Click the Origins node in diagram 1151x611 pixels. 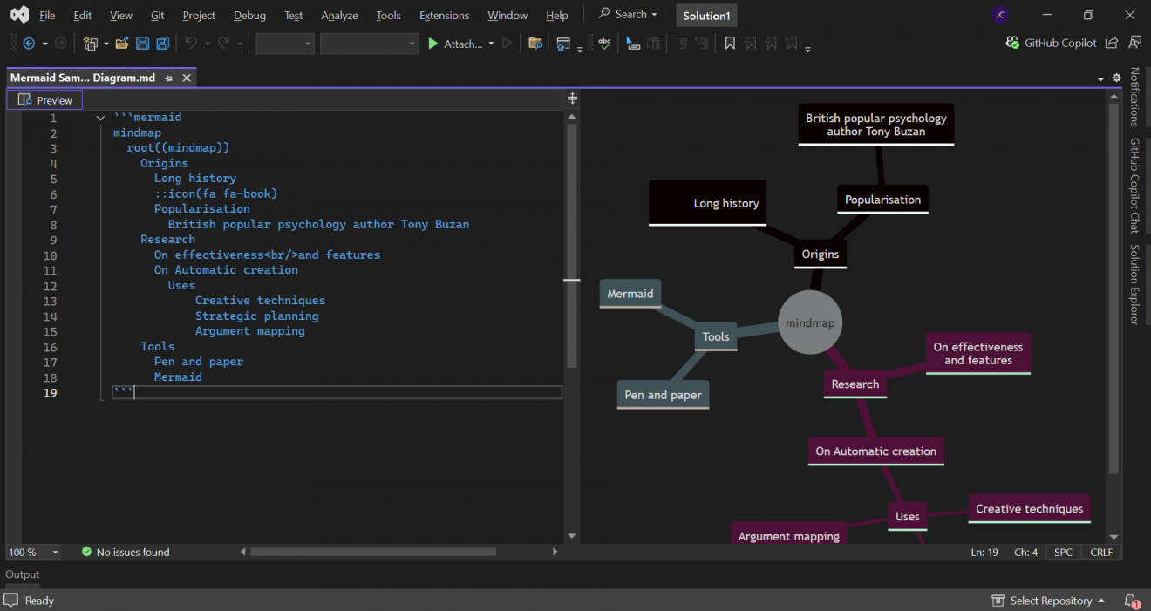pos(821,255)
